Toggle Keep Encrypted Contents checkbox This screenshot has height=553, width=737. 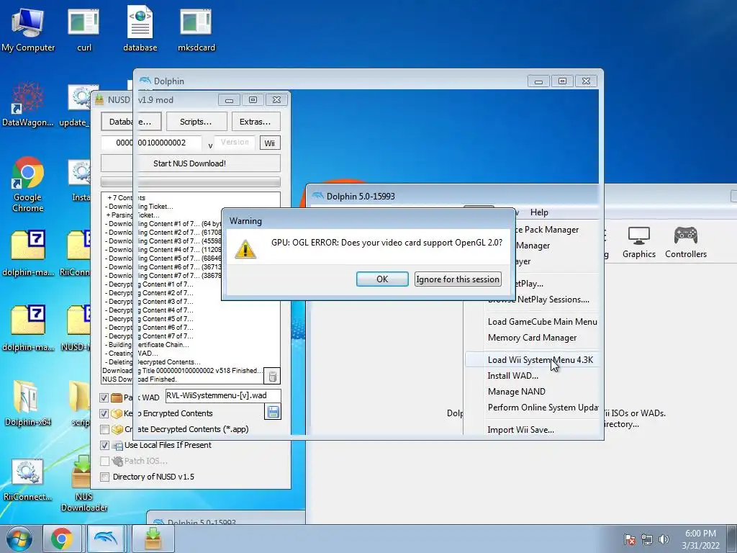[104, 414]
